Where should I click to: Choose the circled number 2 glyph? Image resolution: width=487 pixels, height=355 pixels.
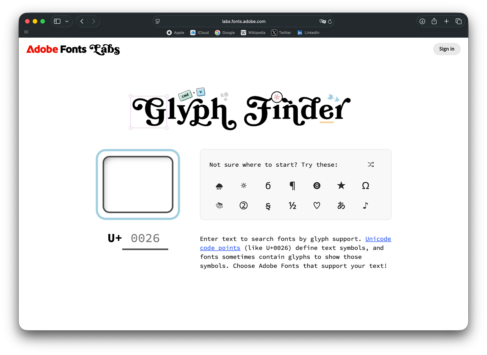coord(243,205)
